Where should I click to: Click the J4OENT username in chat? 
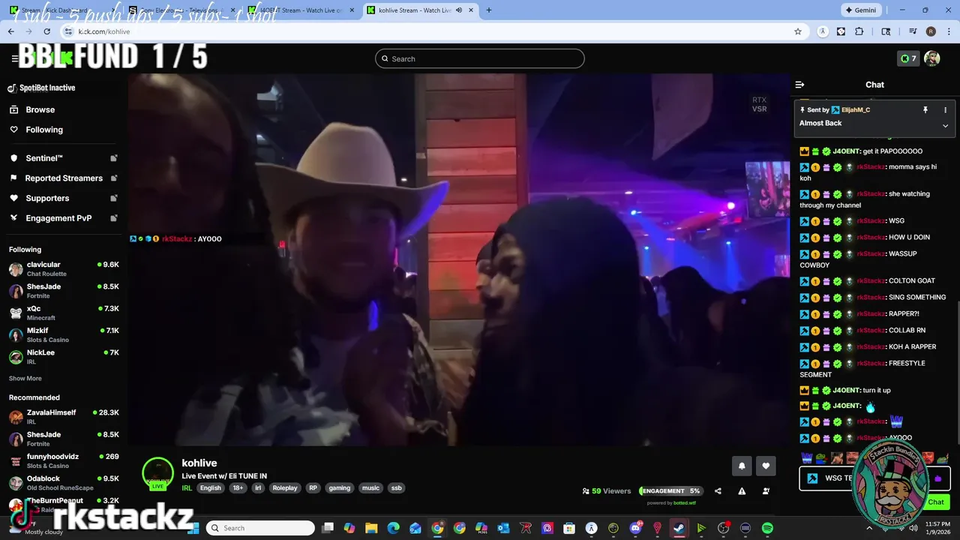click(846, 151)
